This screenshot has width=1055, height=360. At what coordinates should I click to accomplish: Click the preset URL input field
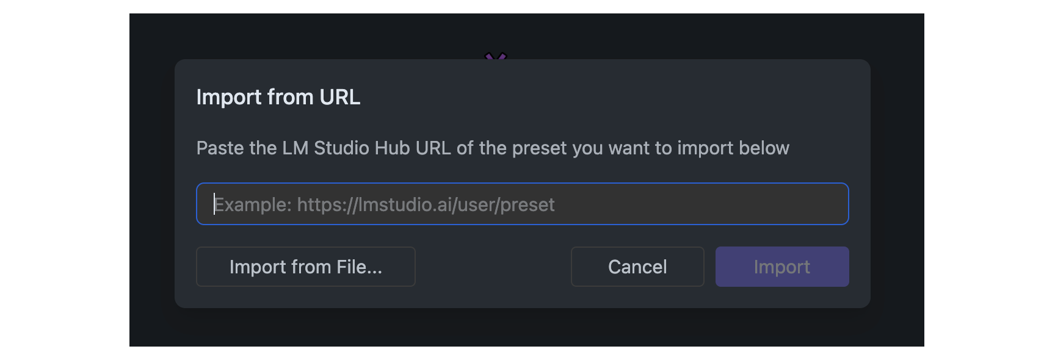coord(522,204)
